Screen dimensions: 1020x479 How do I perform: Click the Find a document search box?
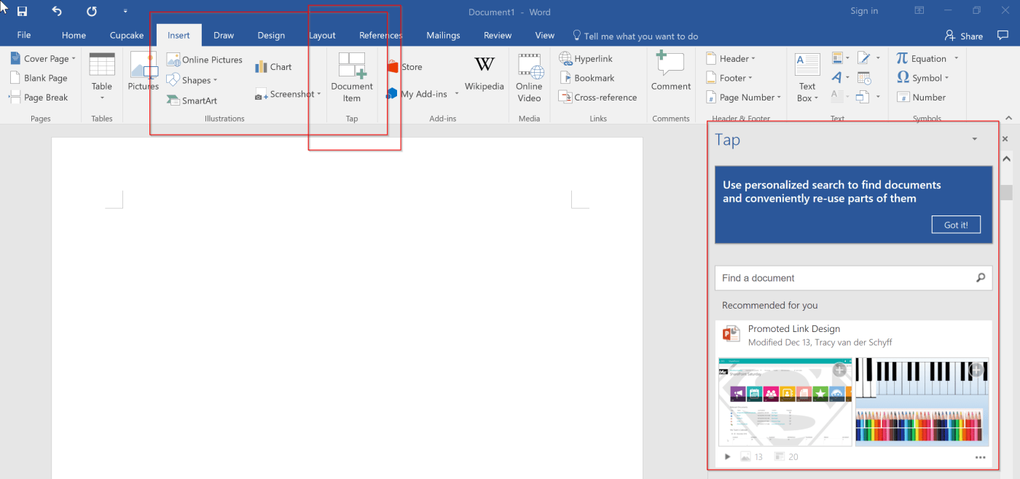(x=845, y=278)
